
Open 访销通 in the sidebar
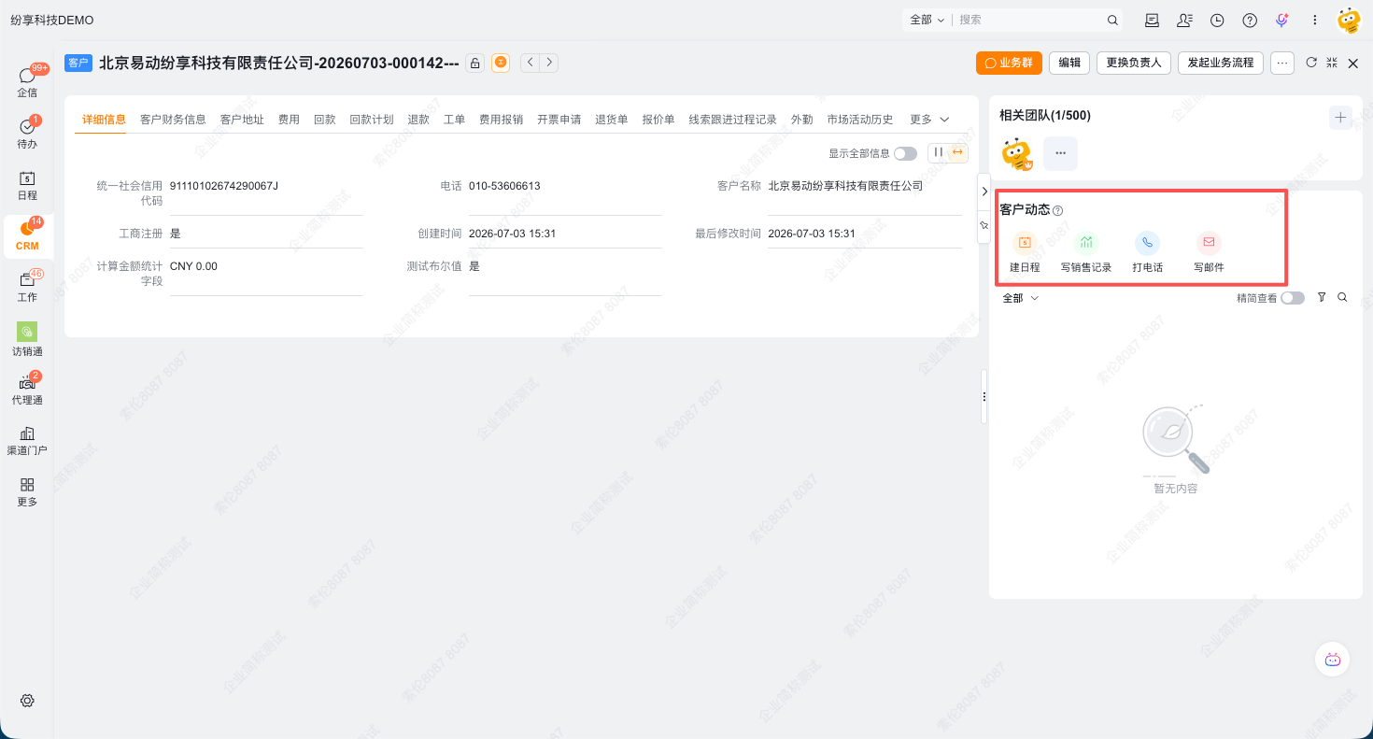coord(27,340)
